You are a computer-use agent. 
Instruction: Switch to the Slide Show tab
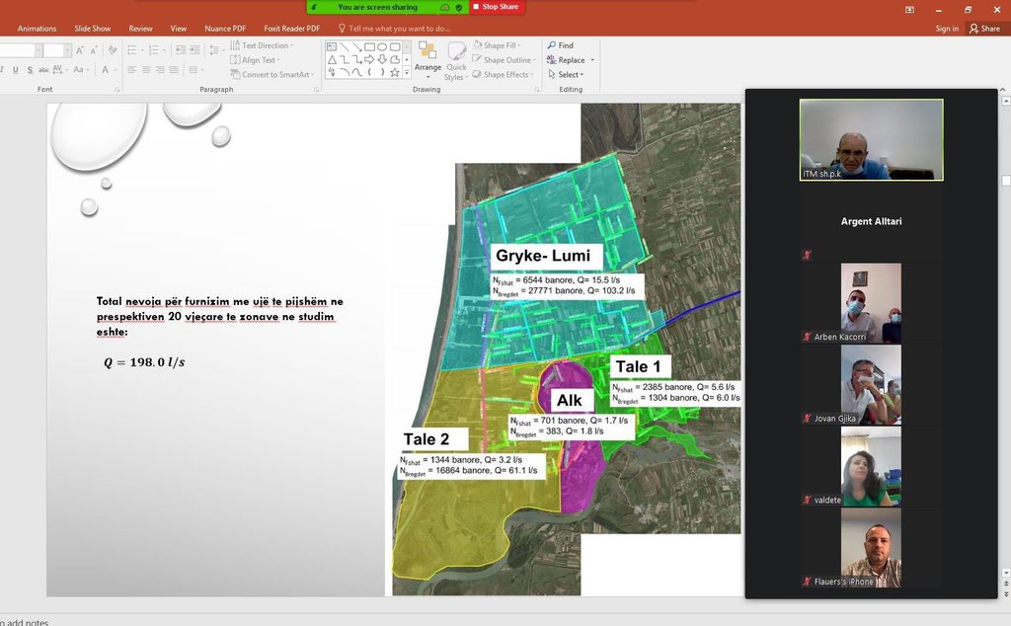tap(92, 29)
